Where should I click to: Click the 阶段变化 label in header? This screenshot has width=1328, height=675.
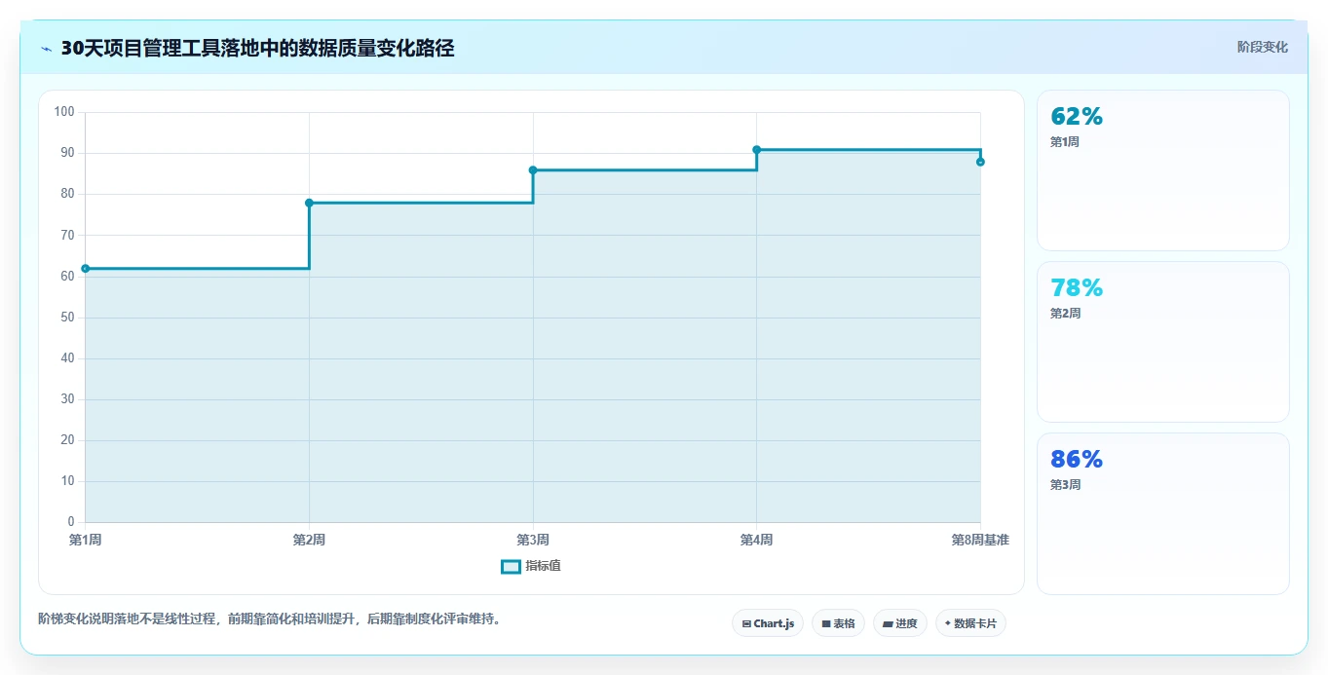pyautogui.click(x=1263, y=47)
